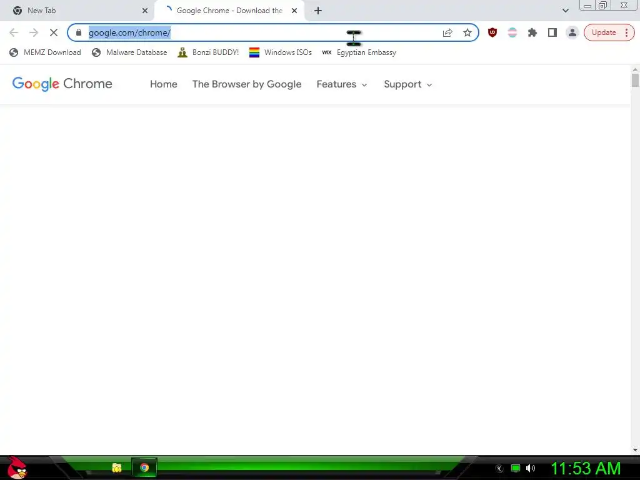Open the file explorer taskbar icon
This screenshot has height=480, width=640.
[117, 467]
